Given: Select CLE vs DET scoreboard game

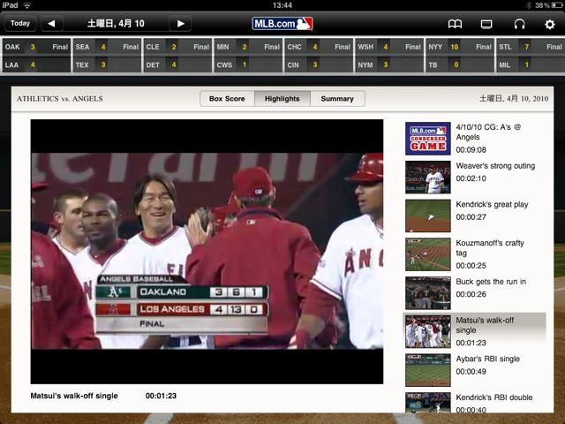Looking at the screenshot, I should click(x=177, y=56).
